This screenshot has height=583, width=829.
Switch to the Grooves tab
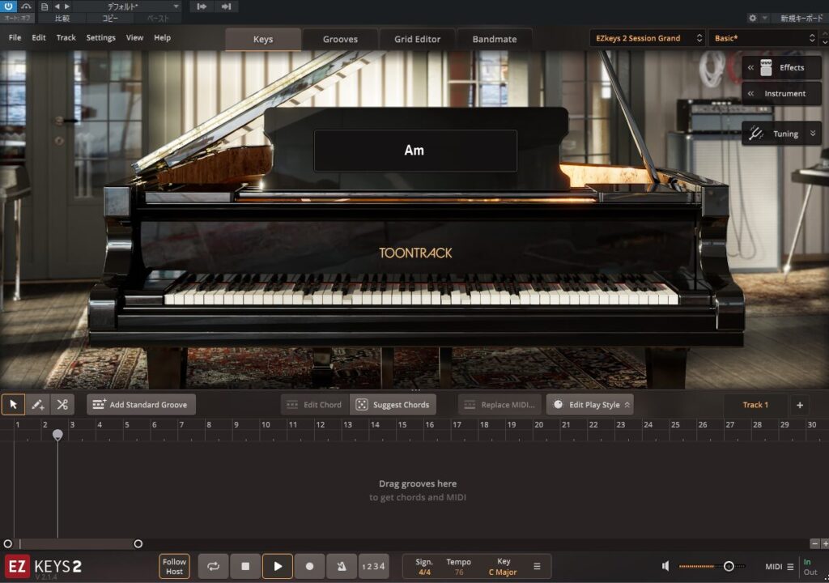(x=340, y=39)
